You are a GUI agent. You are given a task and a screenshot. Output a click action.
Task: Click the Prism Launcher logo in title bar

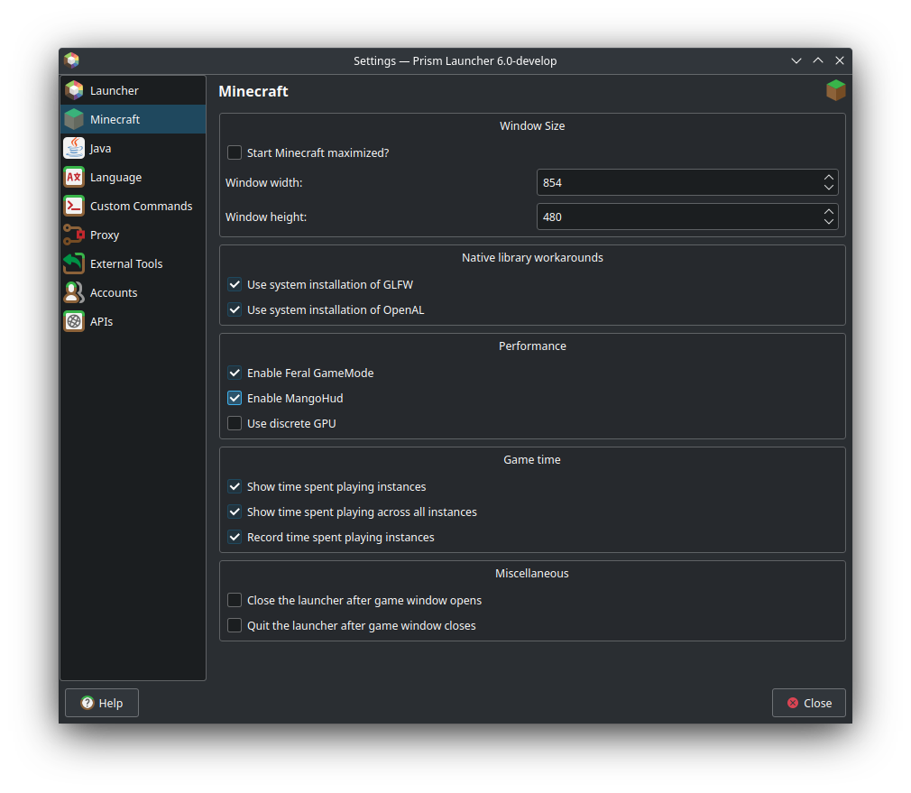tap(71, 60)
